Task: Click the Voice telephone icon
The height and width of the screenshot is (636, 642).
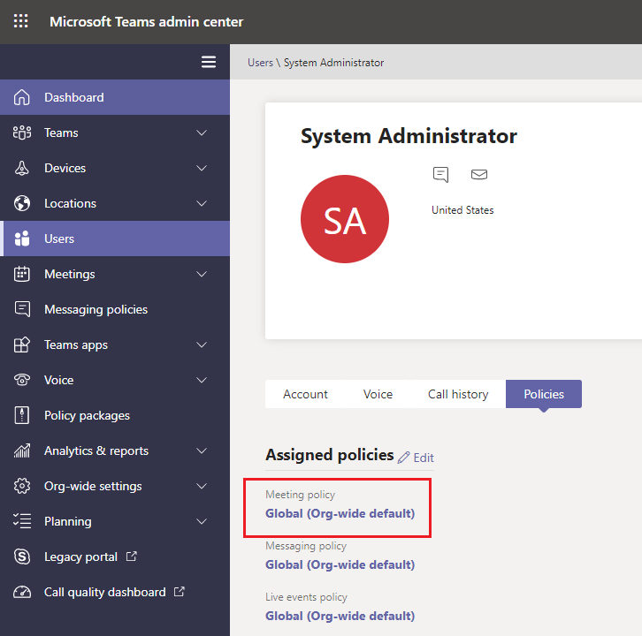Action: tap(22, 380)
